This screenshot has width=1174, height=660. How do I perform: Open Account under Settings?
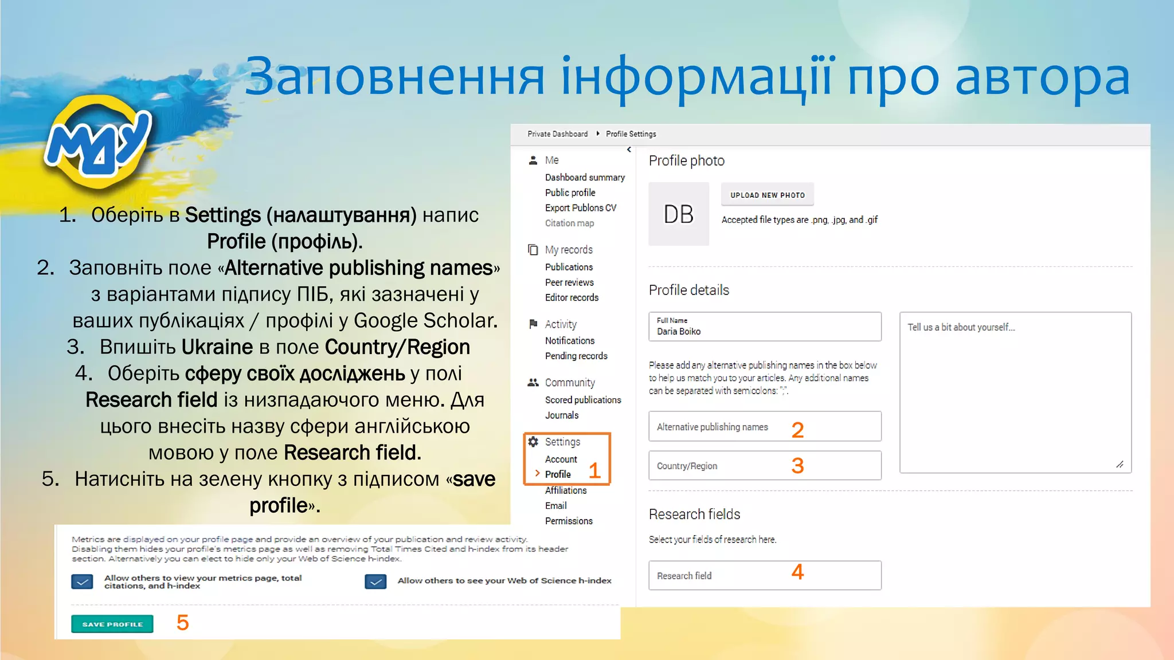[x=561, y=459]
